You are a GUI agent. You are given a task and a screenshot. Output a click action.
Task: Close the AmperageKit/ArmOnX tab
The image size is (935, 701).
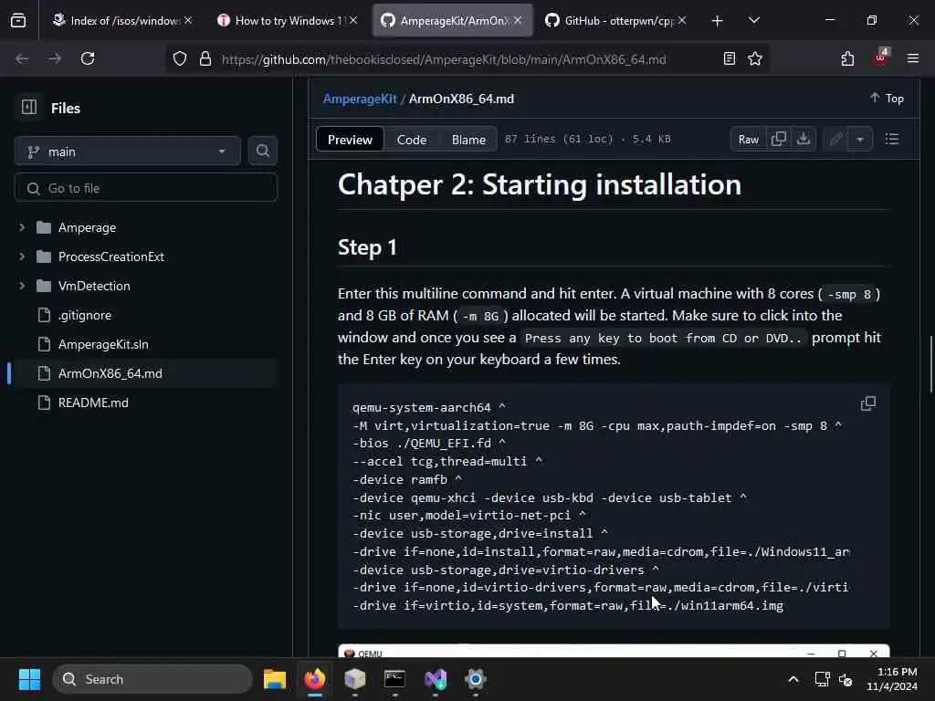pyautogui.click(x=518, y=20)
